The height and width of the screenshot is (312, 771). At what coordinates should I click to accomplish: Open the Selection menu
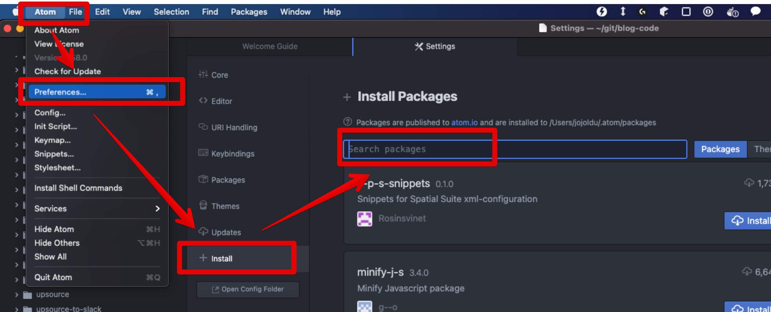171,12
